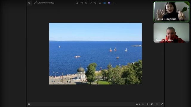
Task: Click the blue OneDrive cloud icon
Action: tap(105, 3)
